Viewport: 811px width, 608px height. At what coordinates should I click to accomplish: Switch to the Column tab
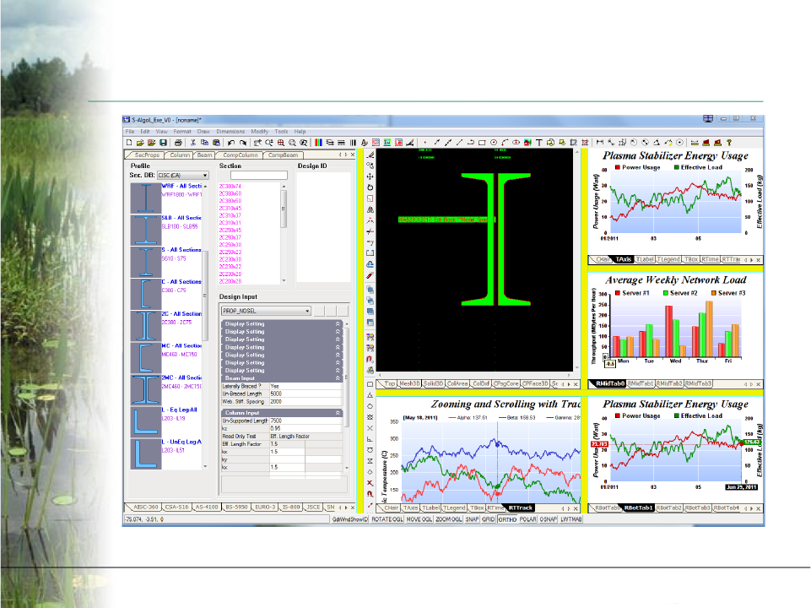[x=180, y=155]
